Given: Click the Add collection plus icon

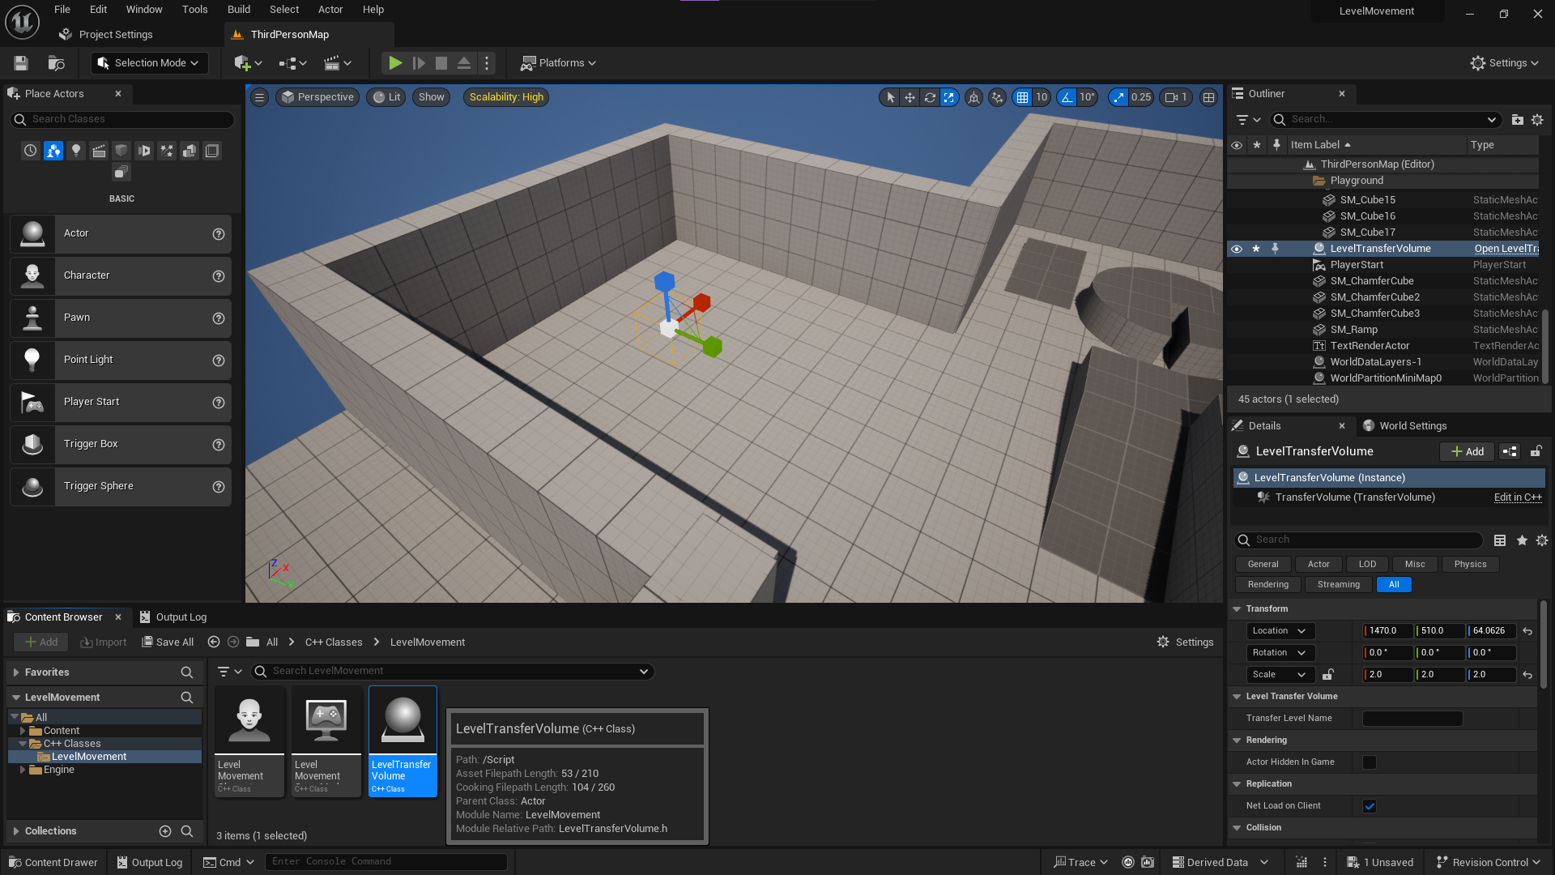Looking at the screenshot, I should tap(165, 831).
